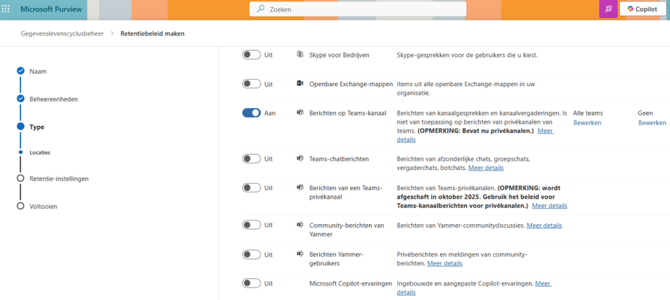Focus the Zoeken search field
Viewport: 670px width, 300px height.
(358, 9)
